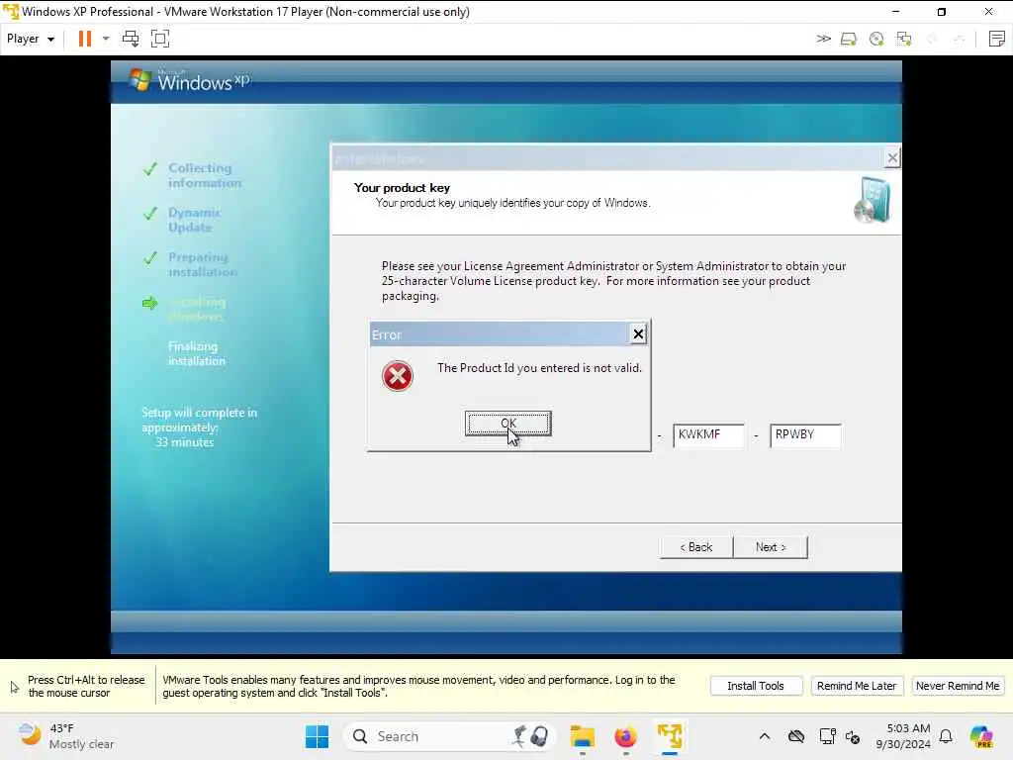The height and width of the screenshot is (760, 1013).
Task: Click the VMware Player taskbar icon
Action: tap(670, 736)
